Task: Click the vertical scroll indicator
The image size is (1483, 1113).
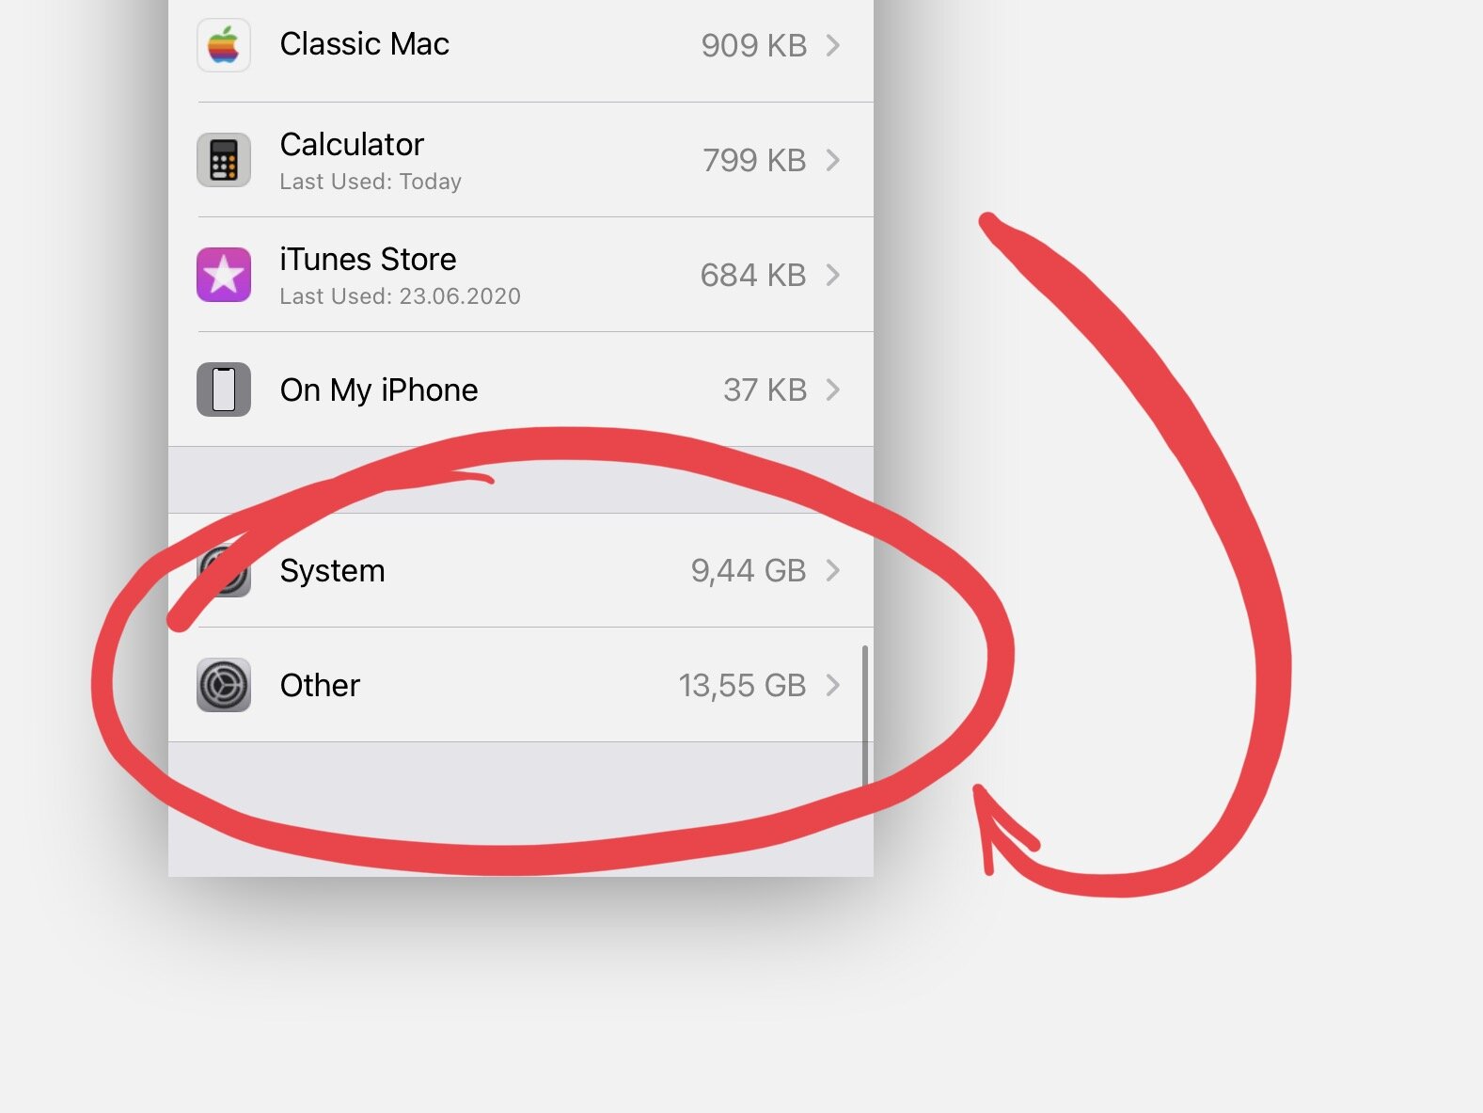Action: pos(864,715)
